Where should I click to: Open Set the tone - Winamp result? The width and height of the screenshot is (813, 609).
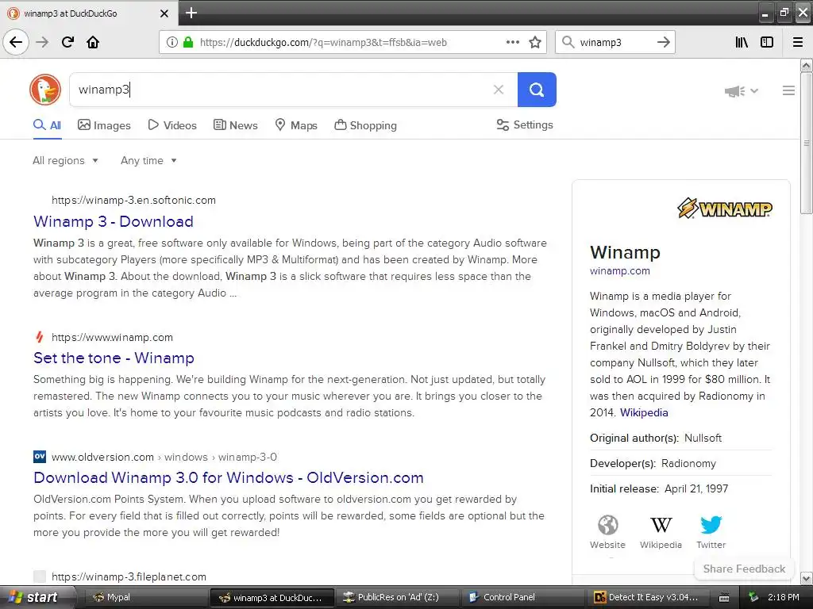(114, 358)
